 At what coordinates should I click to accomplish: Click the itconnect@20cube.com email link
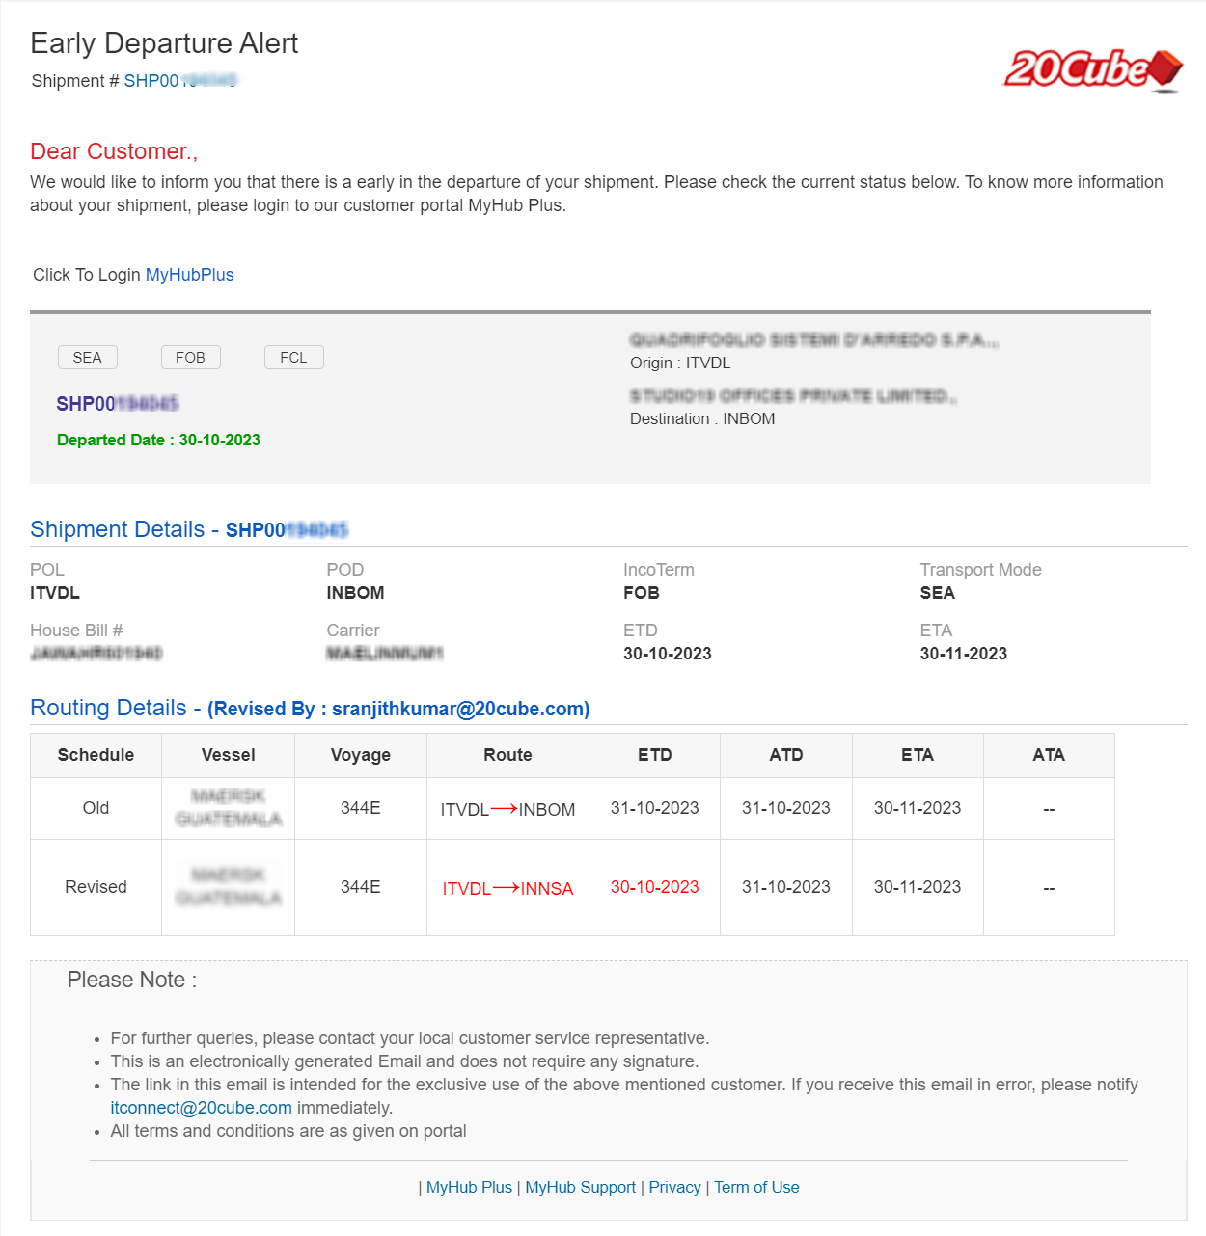[x=201, y=1108]
